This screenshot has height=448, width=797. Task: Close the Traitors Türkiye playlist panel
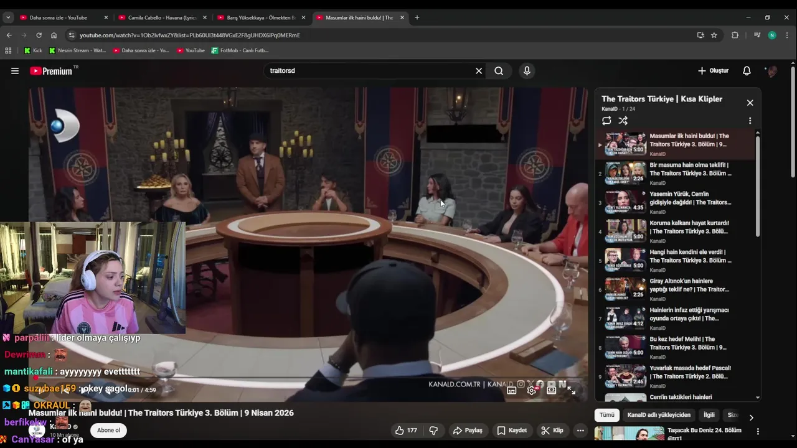pos(750,103)
